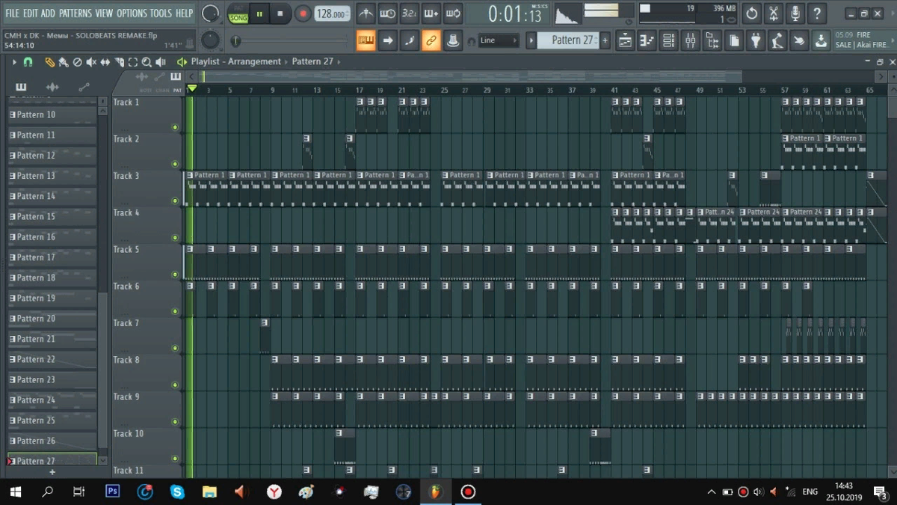Screen dimensions: 897x505
Task: Pause playback with the pause button
Action: [x=260, y=13]
